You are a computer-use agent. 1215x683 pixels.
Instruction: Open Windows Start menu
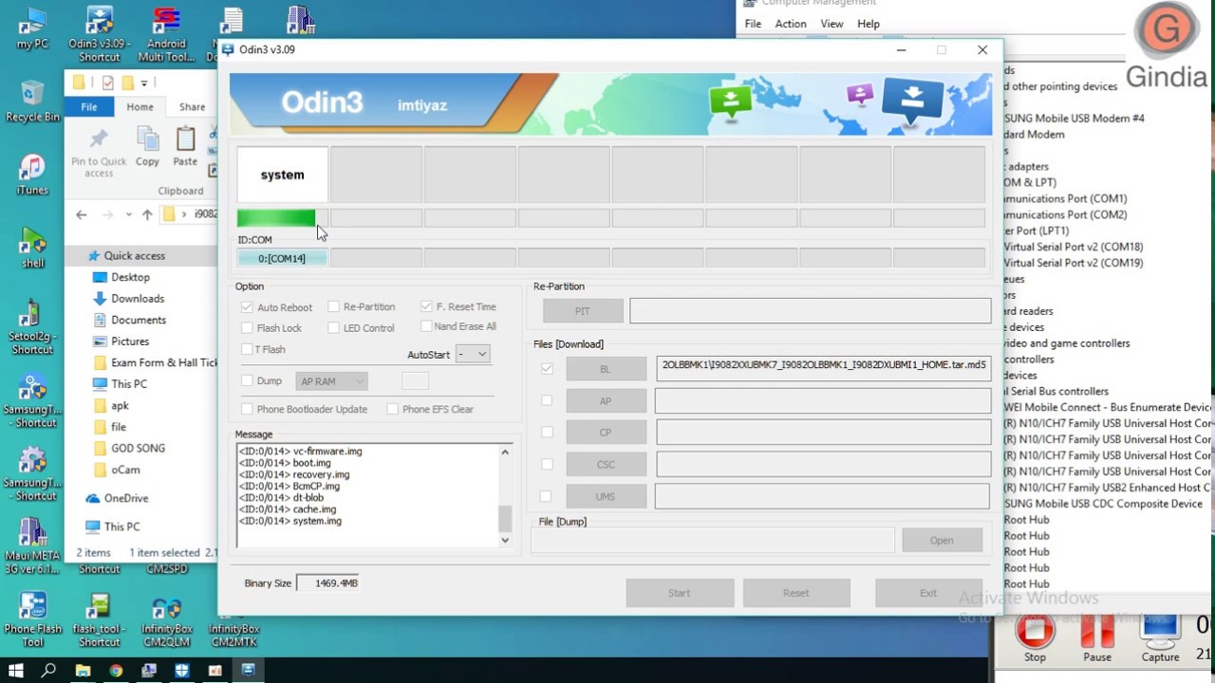tap(15, 671)
